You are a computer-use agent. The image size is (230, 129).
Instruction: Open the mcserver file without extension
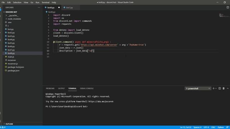12,60
